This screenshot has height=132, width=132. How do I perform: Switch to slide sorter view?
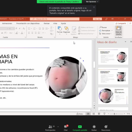(x=94, y=114)
